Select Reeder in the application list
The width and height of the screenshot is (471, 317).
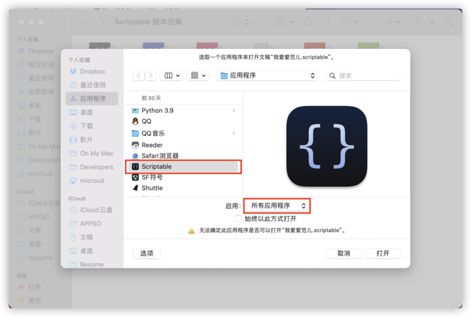[183, 145]
